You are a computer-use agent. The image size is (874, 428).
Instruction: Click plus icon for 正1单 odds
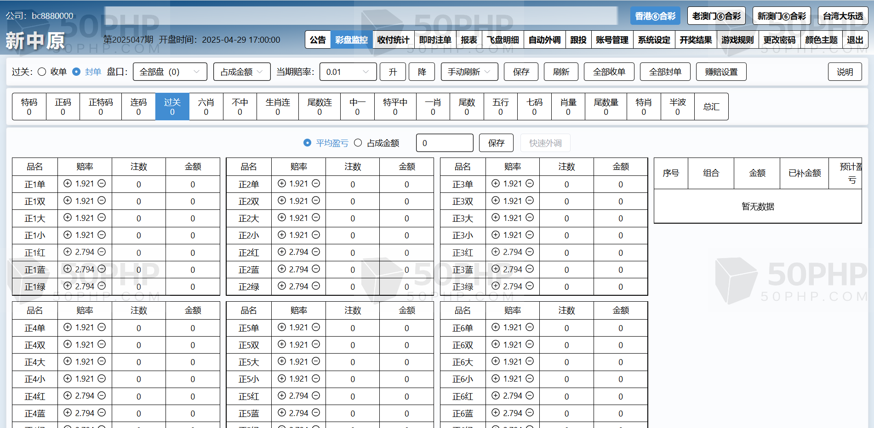point(68,183)
